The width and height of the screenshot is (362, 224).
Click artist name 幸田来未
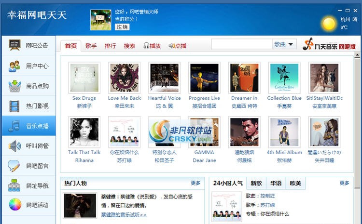click(x=124, y=106)
